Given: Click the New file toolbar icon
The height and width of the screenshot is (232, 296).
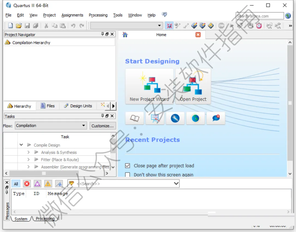Looking at the screenshot, I should click(x=10, y=26).
